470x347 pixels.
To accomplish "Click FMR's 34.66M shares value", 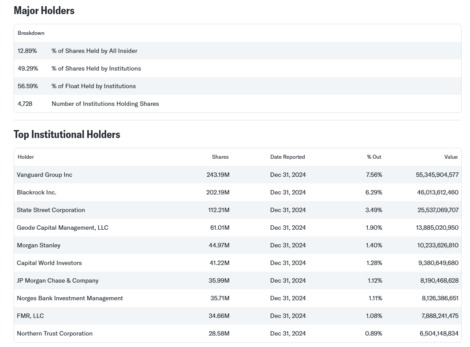I will pos(219,316).
